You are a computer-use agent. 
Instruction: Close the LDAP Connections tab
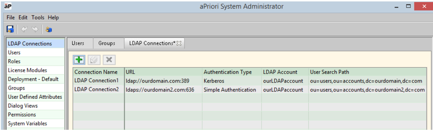(179, 43)
